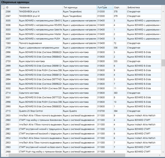The height and width of the screenshot is (158, 165).
Task: Click the vertical scrollbar up arrow
Action: (163, 12)
